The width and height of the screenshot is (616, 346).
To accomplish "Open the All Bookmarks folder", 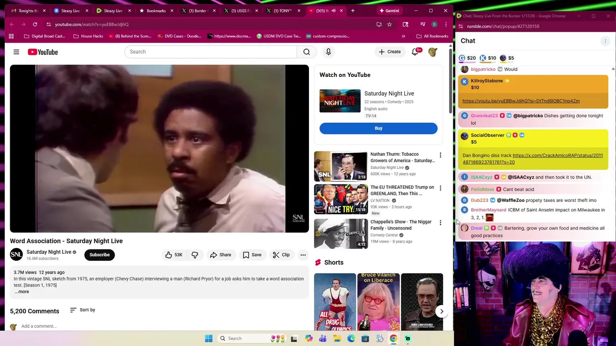I will tap(432, 36).
